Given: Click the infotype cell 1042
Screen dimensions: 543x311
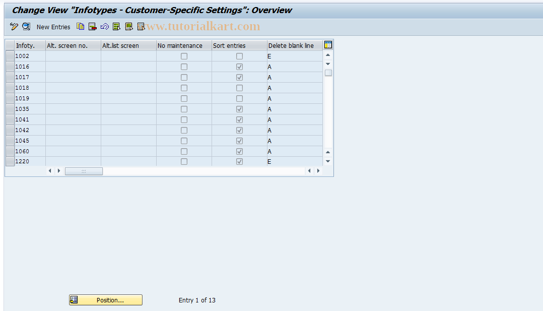Looking at the screenshot, I should coord(30,131).
